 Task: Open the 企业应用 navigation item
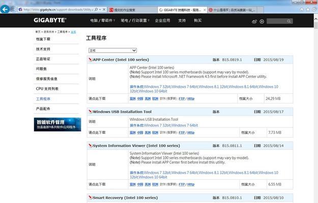click(x=162, y=20)
